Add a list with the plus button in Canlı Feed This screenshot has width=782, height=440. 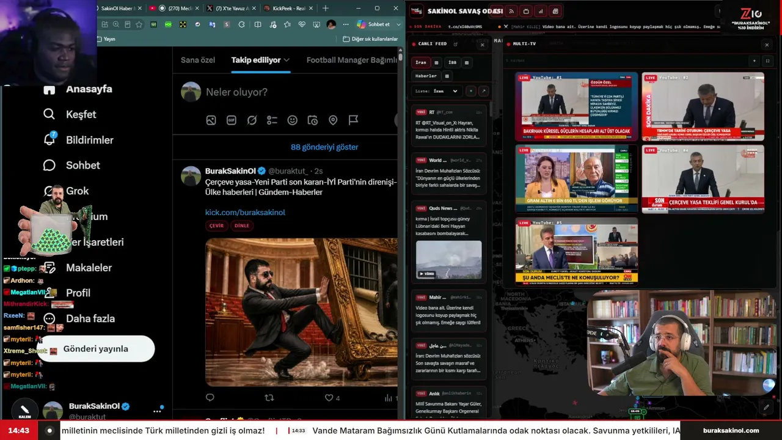(470, 91)
